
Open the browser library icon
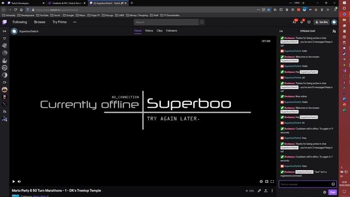click(275, 10)
